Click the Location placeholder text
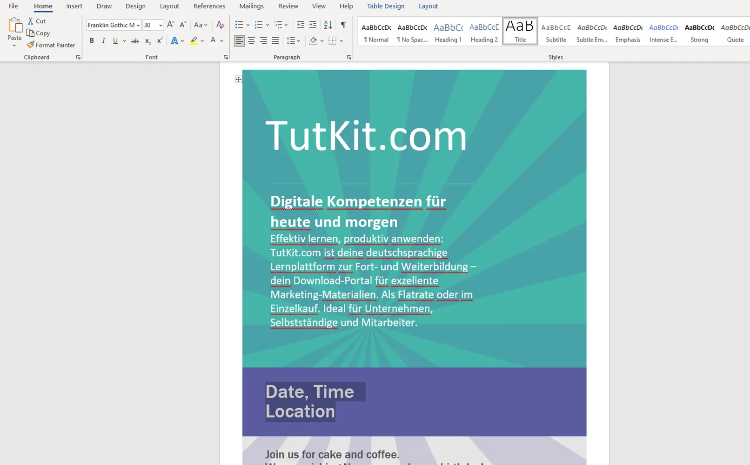Screen dimensions: 750x465 coord(300,412)
